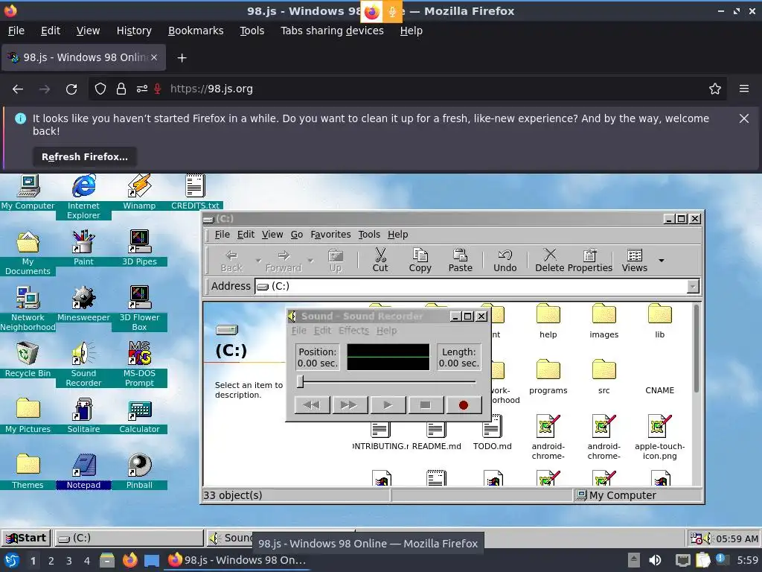Launch the MS-DOS Prompt desktop icon
Viewport: 762px width, 572px height.
tap(139, 364)
